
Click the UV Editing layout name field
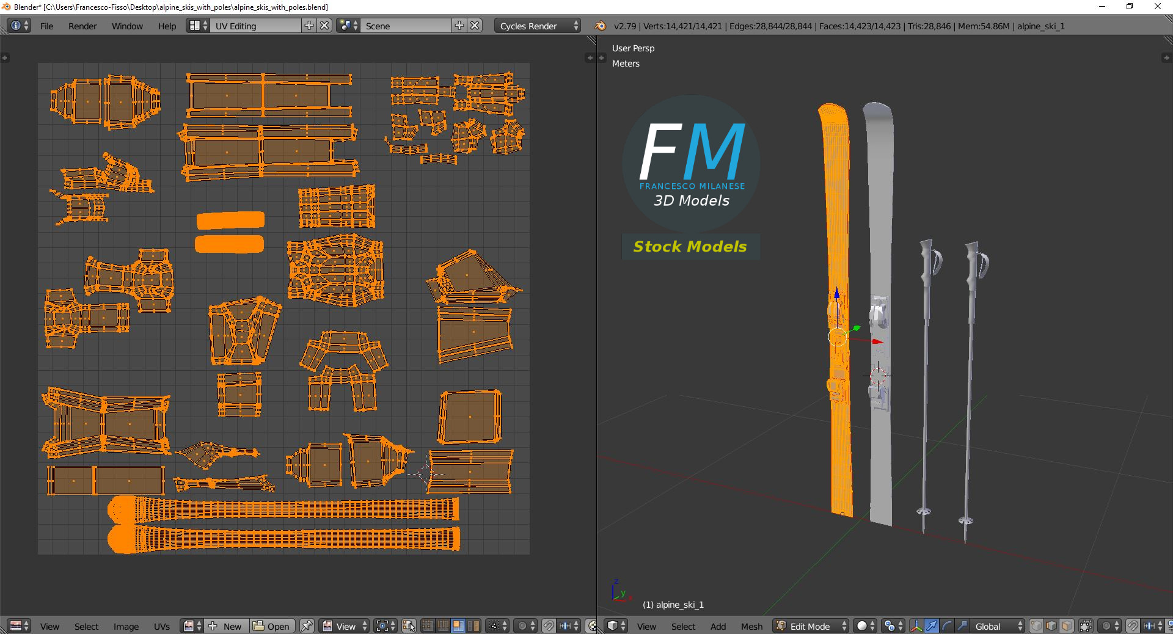click(255, 26)
